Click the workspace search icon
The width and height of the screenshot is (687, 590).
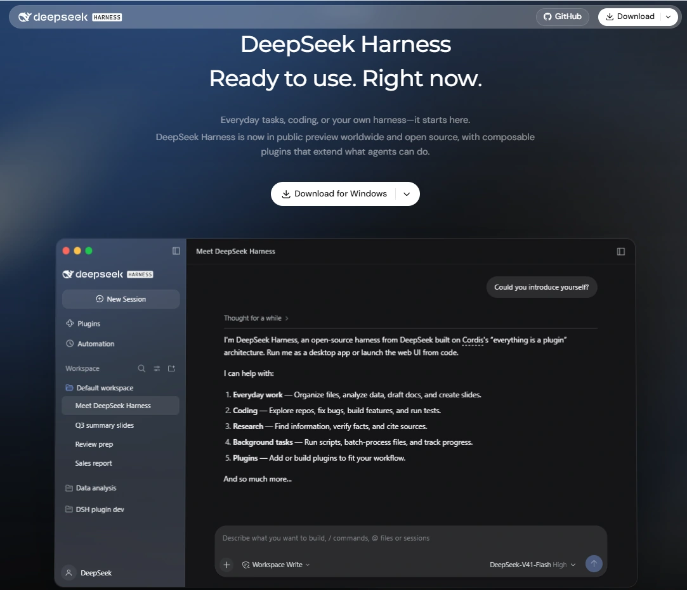pyautogui.click(x=141, y=369)
